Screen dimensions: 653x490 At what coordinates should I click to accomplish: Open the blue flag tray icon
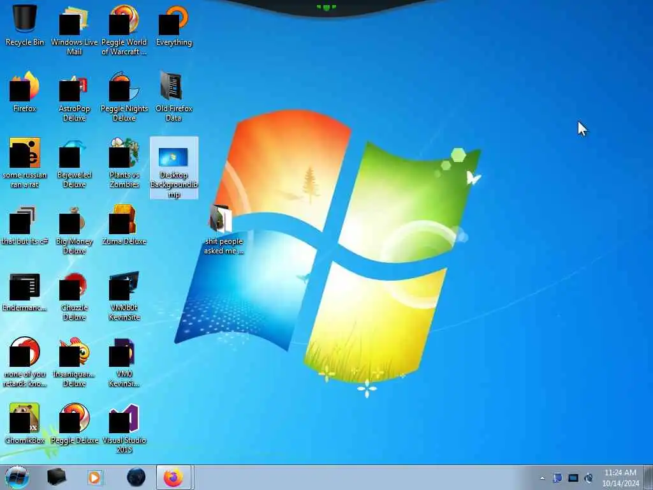[x=557, y=478]
